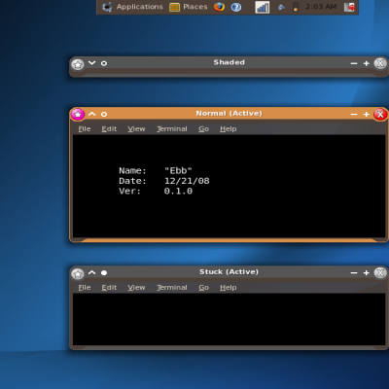Open pink star window menu of Normal window
This screenshot has width=389, height=389.
78,114
